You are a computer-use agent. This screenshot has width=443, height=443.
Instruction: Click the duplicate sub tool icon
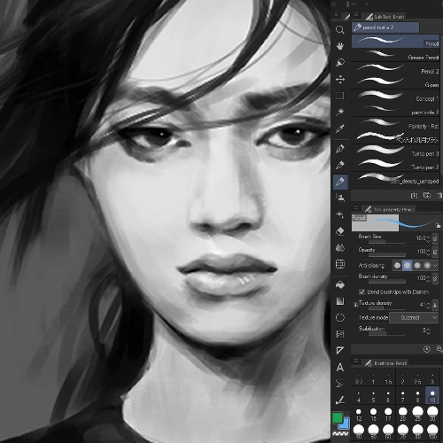point(427,196)
